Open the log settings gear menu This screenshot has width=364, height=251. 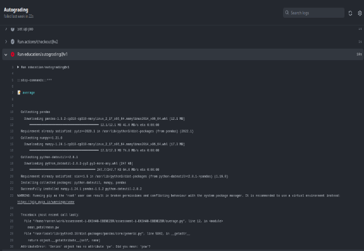click(x=359, y=13)
